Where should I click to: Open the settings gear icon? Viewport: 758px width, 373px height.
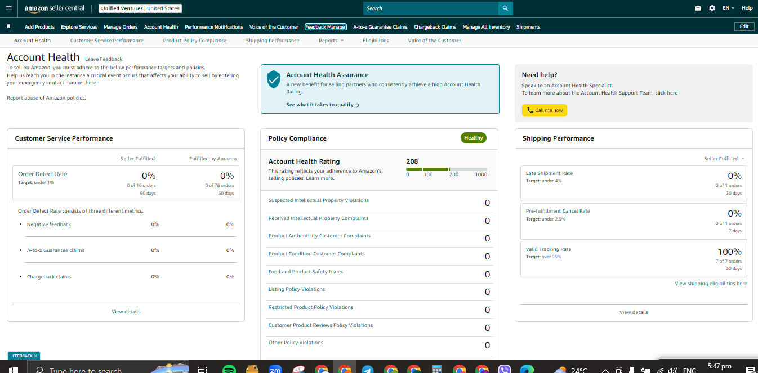click(712, 8)
